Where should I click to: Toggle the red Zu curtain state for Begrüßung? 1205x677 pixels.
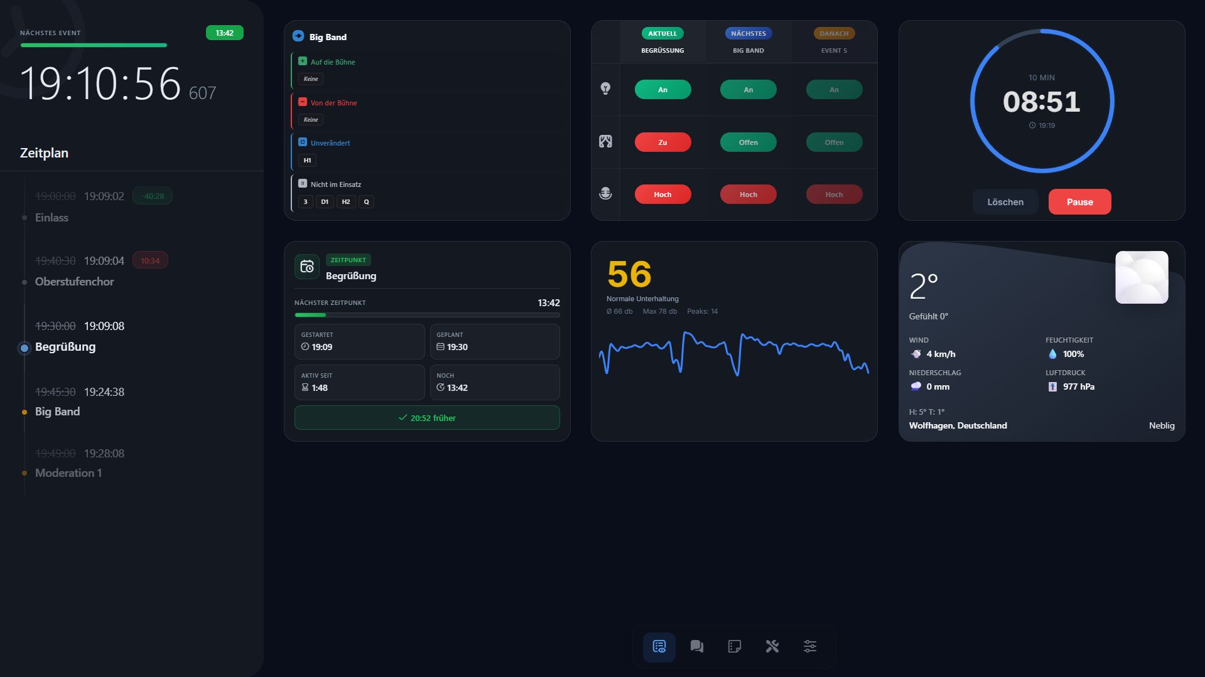click(x=662, y=142)
